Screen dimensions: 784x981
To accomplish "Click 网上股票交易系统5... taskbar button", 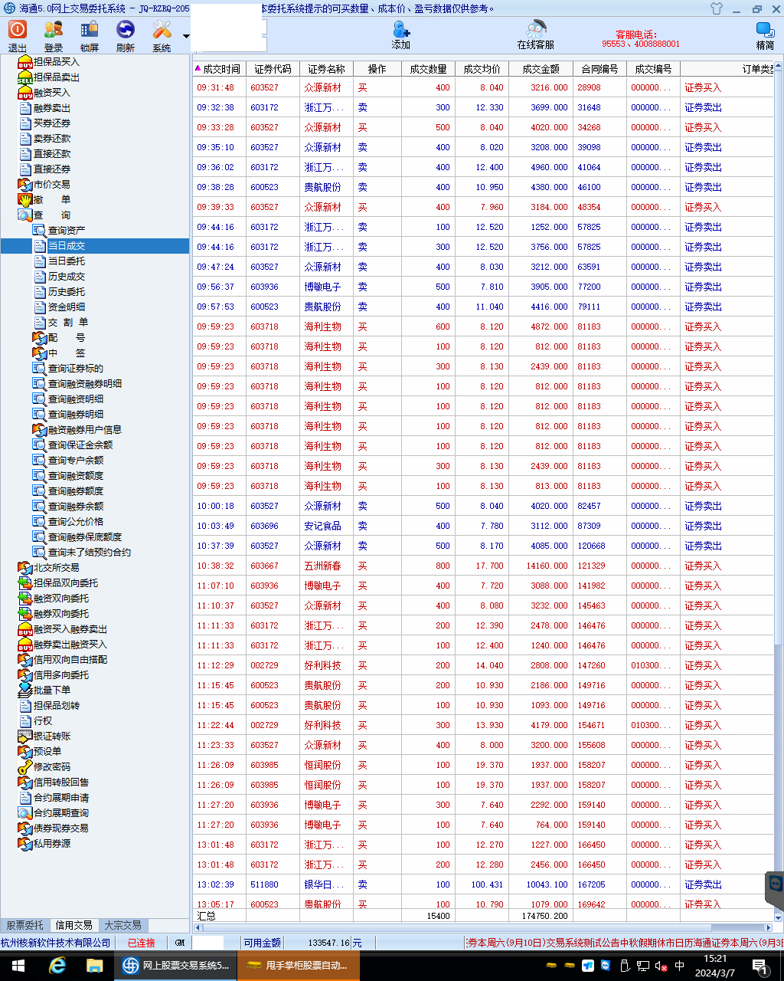I will click(x=176, y=966).
